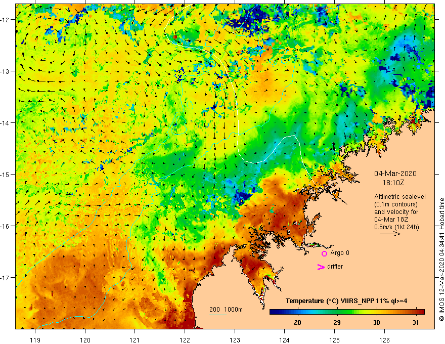445x344 pixels.
Task: Click the date text 04-Mar-2020
Action: click(395, 174)
